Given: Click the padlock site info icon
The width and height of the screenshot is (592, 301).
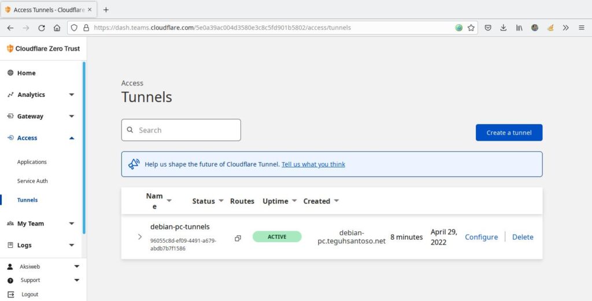Looking at the screenshot, I should point(86,28).
